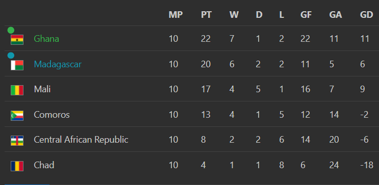The image size is (379, 185).
Task: Click the W column header
Action: 234,15
